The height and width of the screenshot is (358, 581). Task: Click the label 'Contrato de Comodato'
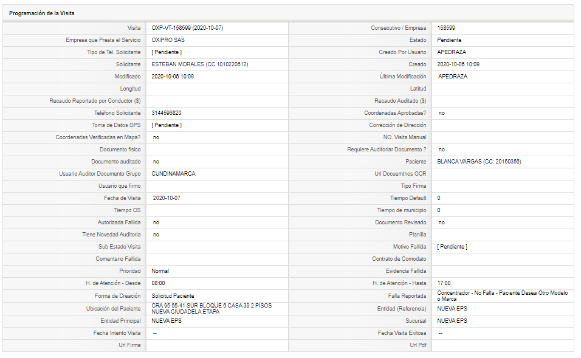(x=399, y=259)
